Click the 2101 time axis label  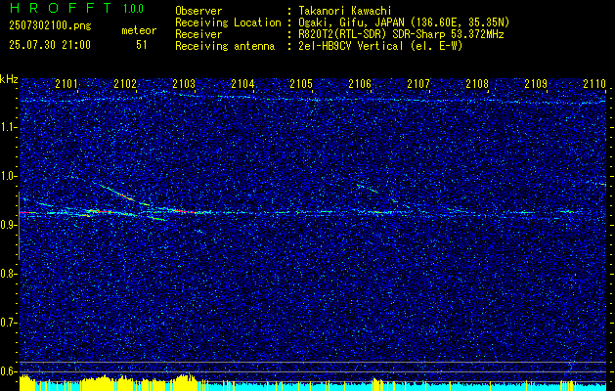pos(66,83)
